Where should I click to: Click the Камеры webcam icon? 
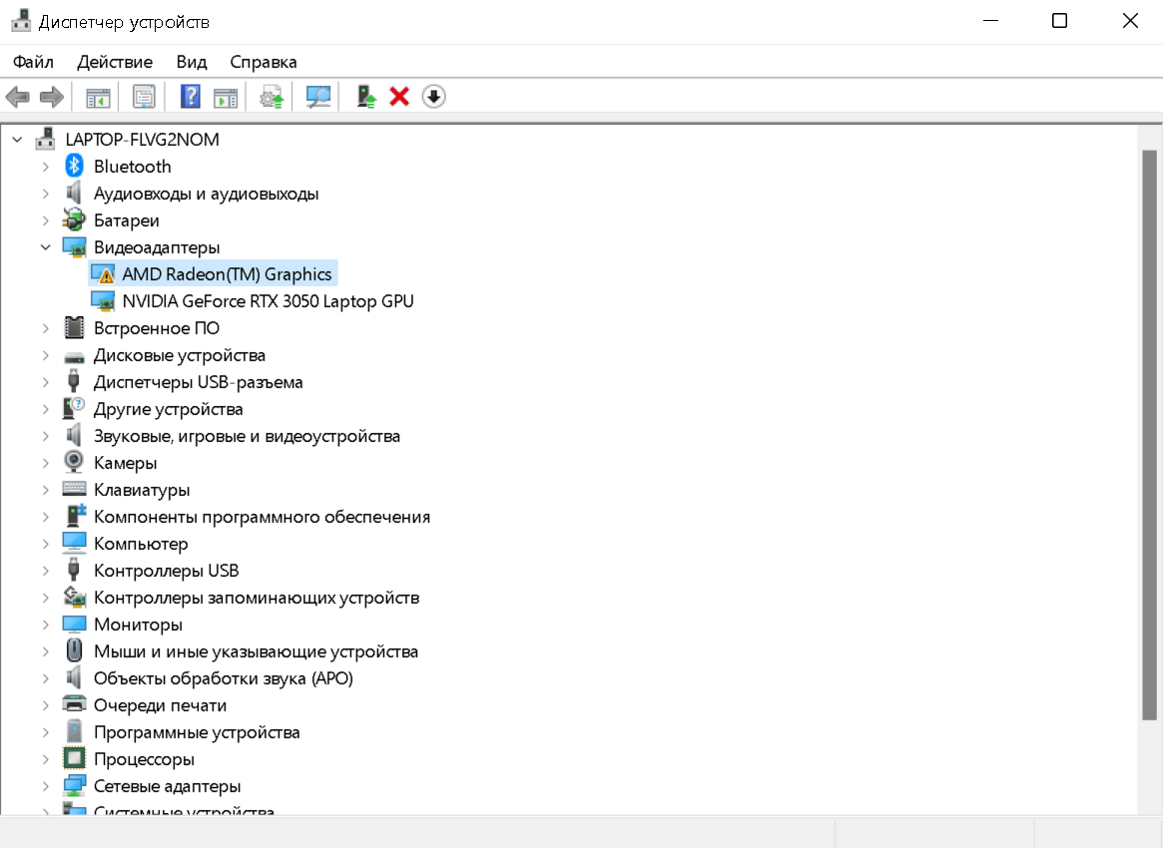pyautogui.click(x=74, y=463)
